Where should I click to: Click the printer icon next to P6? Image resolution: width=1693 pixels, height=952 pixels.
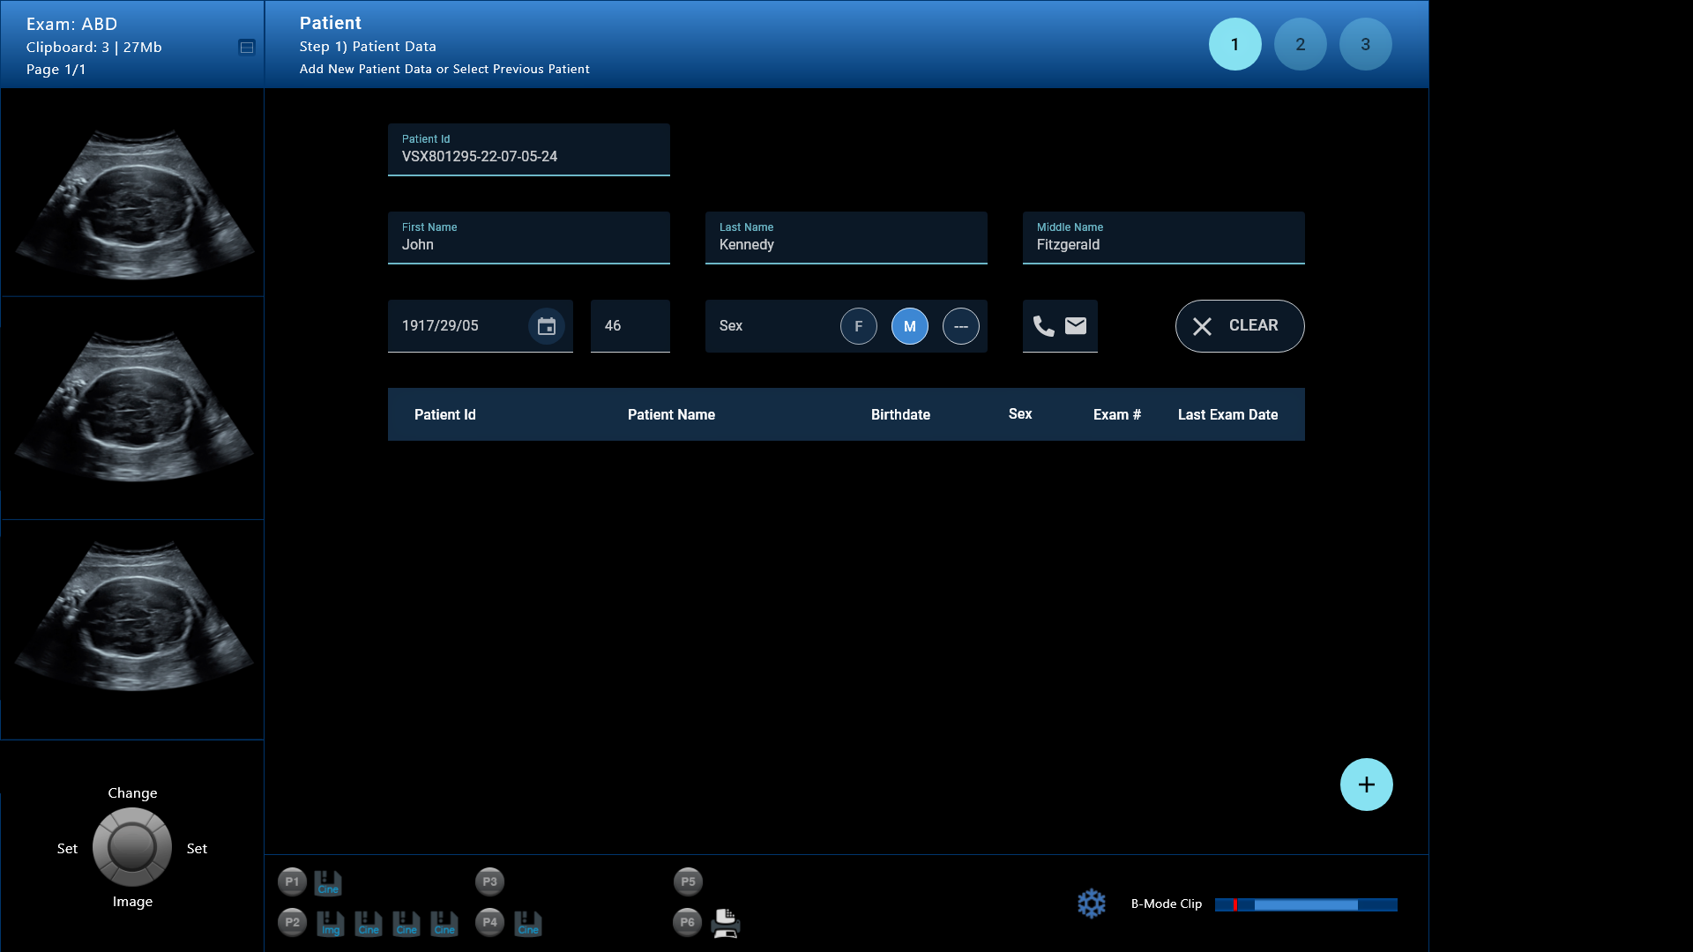click(x=725, y=923)
